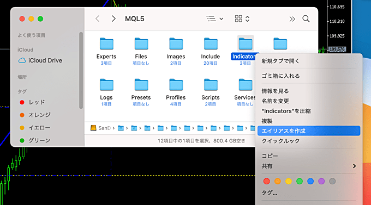Click the MQL5 window title
The width and height of the screenshot is (371, 205).
(135, 18)
